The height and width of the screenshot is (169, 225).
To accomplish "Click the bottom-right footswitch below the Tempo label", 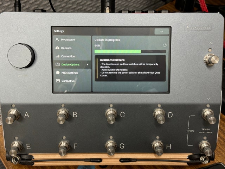I will point(205,148).
